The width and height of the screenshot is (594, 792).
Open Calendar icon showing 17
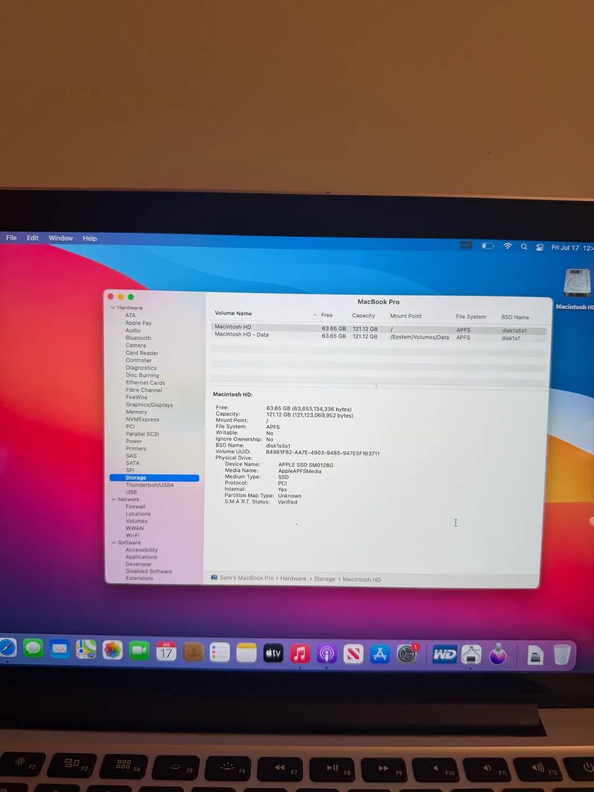166,652
